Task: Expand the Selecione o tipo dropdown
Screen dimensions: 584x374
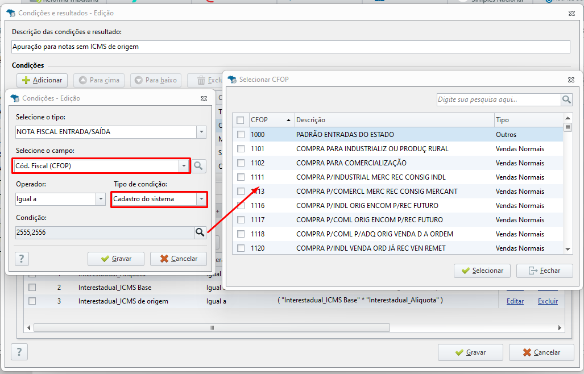Action: 201,132
